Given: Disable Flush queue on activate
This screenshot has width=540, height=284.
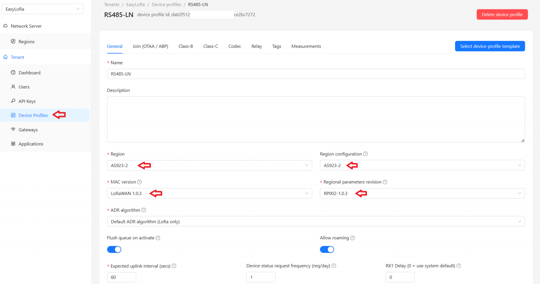Looking at the screenshot, I should pos(114,249).
